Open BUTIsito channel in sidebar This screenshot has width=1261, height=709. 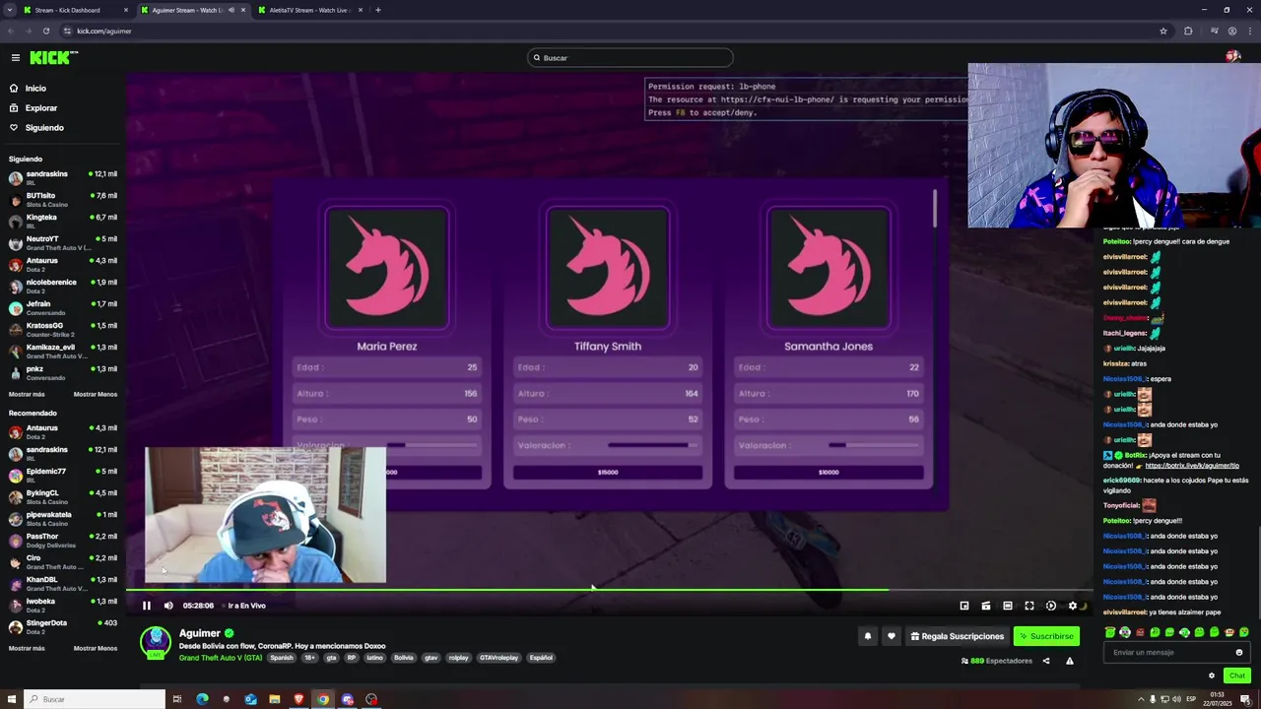(x=63, y=200)
